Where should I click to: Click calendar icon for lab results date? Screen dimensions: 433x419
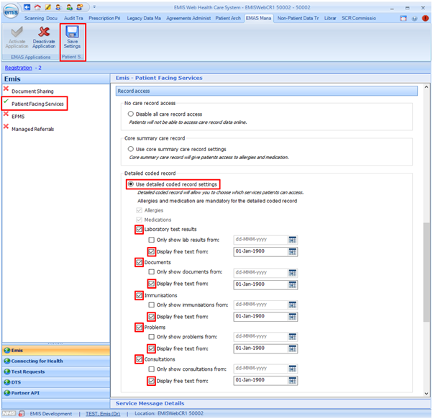(x=293, y=240)
